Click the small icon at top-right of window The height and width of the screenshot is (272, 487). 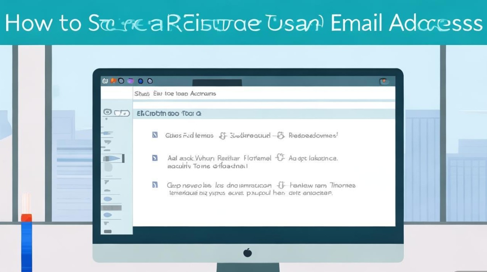coord(384,81)
